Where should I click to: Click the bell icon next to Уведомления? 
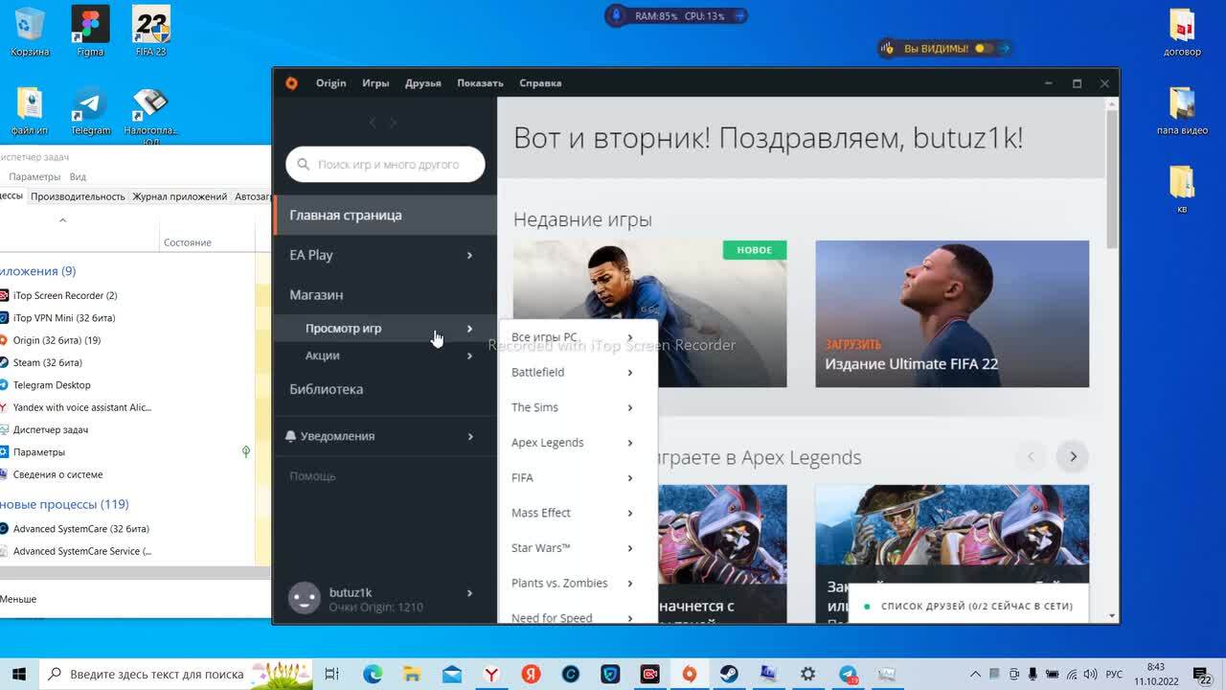(291, 436)
